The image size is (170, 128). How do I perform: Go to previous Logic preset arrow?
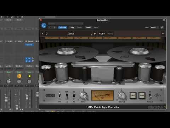click(x=50, y=27)
